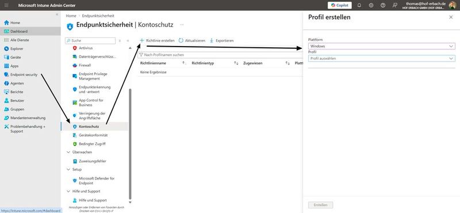Image resolution: width=460 pixels, height=213 pixels.
Task: Open Gruppen in left navigation
Action: (x=17, y=109)
